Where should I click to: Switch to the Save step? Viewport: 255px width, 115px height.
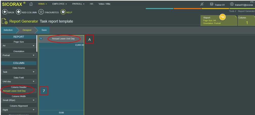pyautogui.click(x=44, y=30)
